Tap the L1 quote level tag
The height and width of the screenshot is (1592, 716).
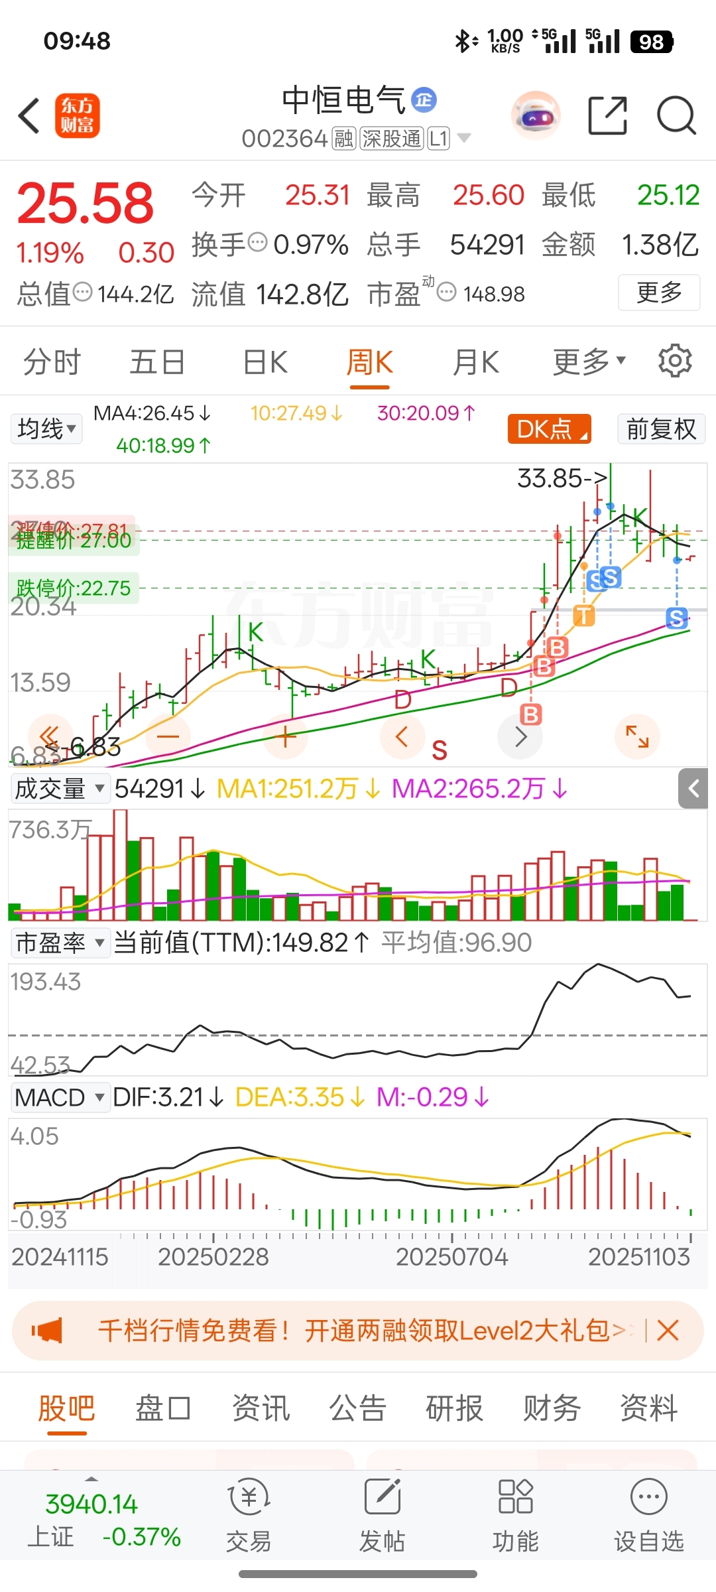pyautogui.click(x=438, y=139)
